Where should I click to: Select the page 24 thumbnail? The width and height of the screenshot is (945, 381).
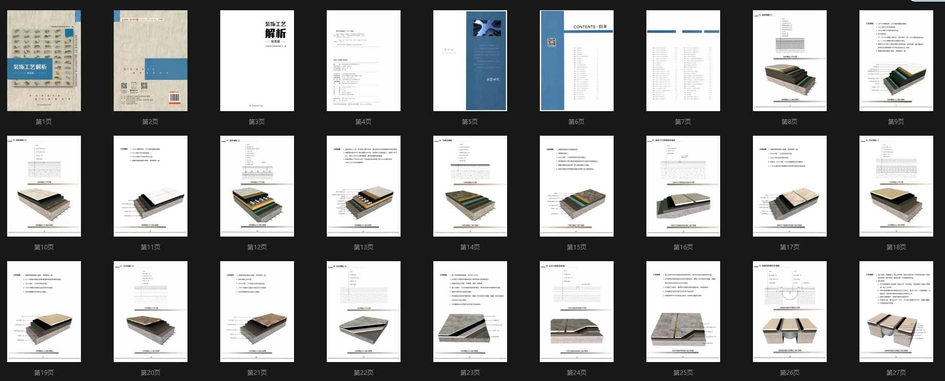click(577, 311)
